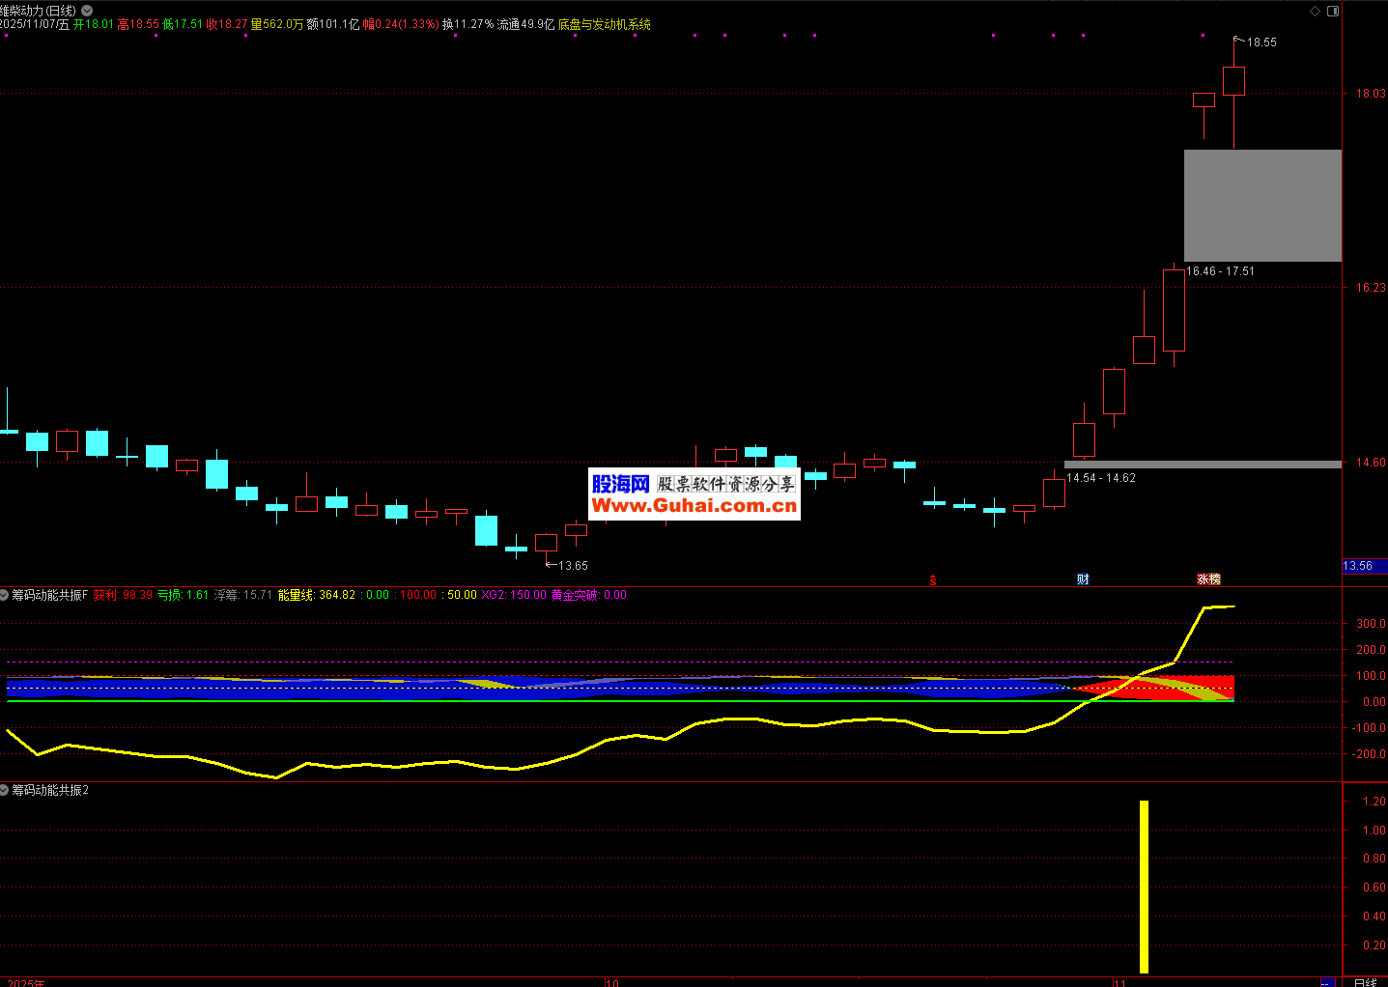Screen dimensions: 1388x987
Task: Select the 日线 period label at bottom
Action: [x=1365, y=982]
